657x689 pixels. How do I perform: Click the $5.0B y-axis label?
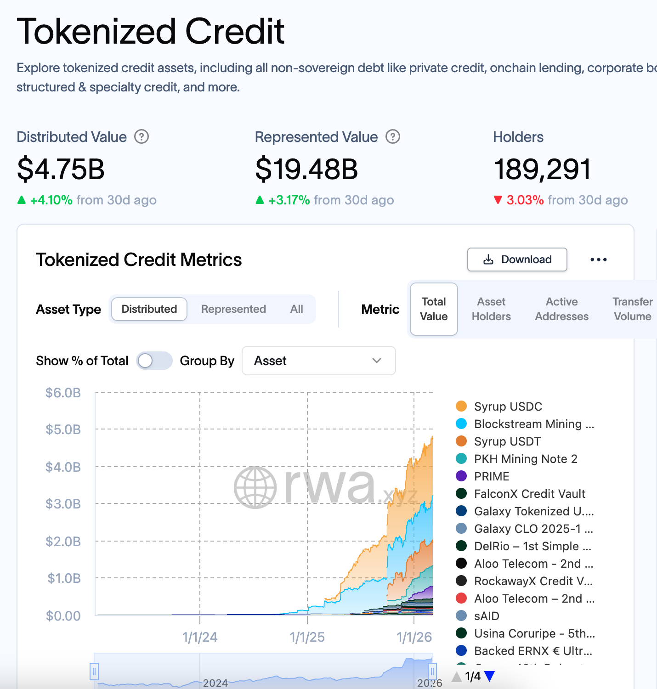(63, 429)
